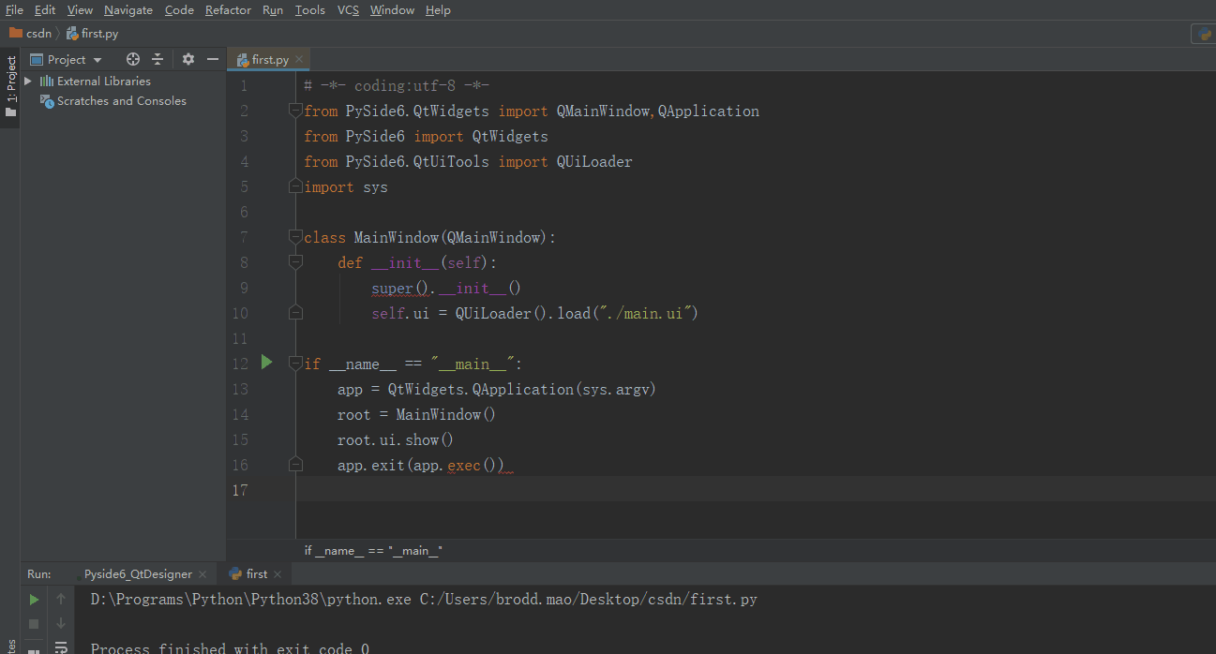The height and width of the screenshot is (654, 1216).
Task: Click line number 1 in the gutter
Action: tap(244, 85)
